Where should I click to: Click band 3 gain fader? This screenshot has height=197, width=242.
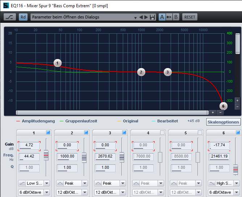[x=122, y=156]
